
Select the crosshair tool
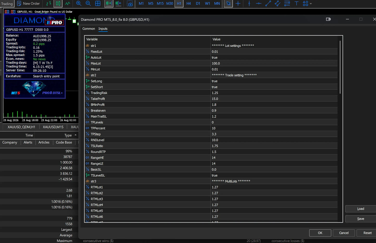click(238, 4)
